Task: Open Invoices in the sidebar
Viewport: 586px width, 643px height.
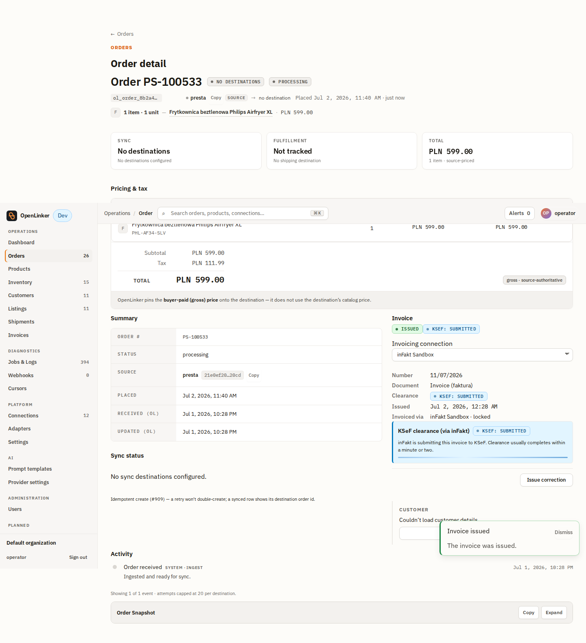Action: click(48, 335)
